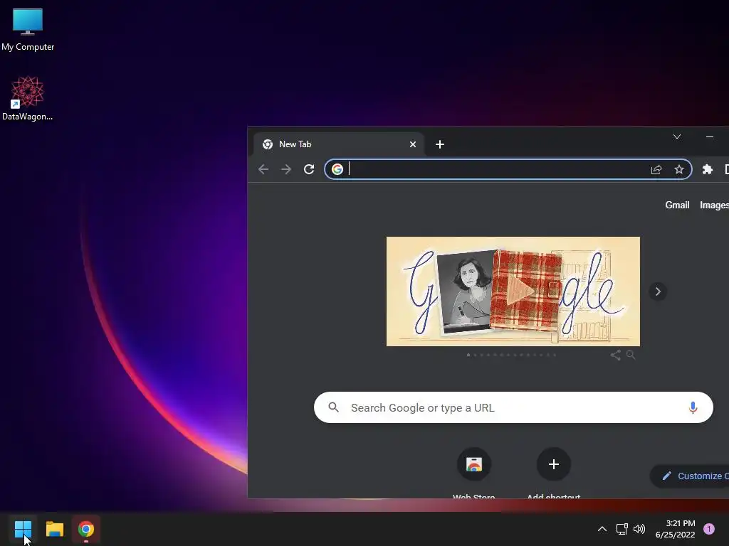This screenshot has width=729, height=546.
Task: Click Chrome icon in taskbar
Action: coord(85,529)
